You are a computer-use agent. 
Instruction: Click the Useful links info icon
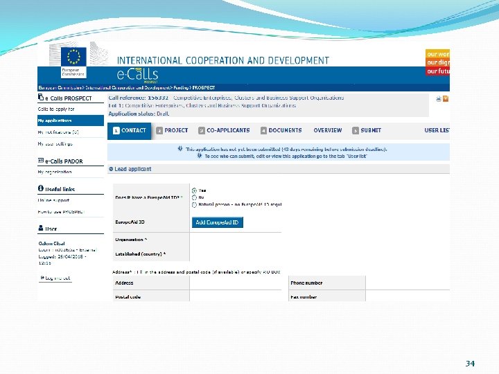click(41, 188)
